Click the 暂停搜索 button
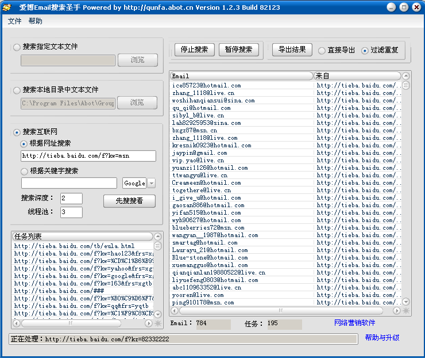 (238, 49)
